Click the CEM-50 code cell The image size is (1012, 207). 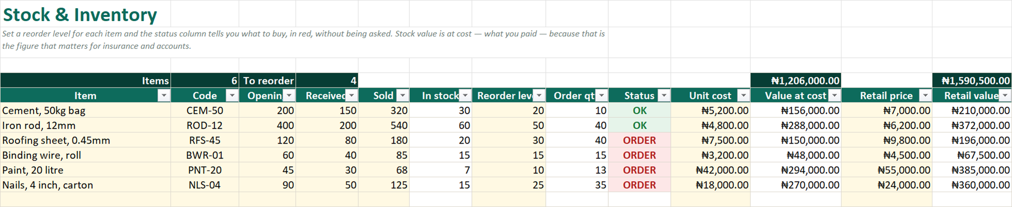[205, 110]
